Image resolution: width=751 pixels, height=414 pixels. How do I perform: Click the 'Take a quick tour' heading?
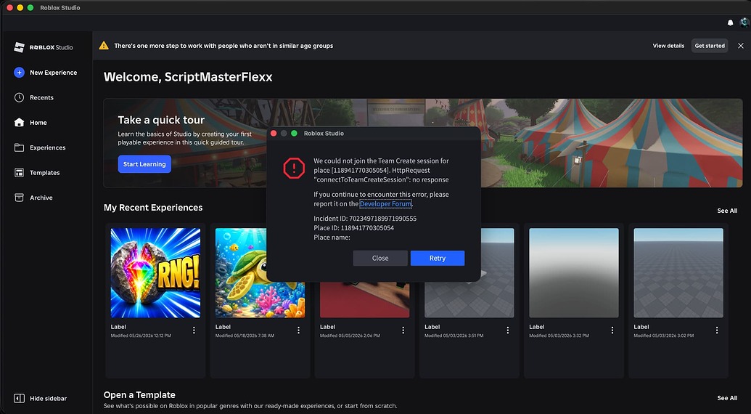tap(161, 120)
